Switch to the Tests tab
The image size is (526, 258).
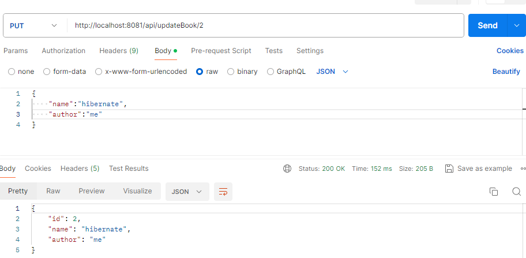[274, 51]
